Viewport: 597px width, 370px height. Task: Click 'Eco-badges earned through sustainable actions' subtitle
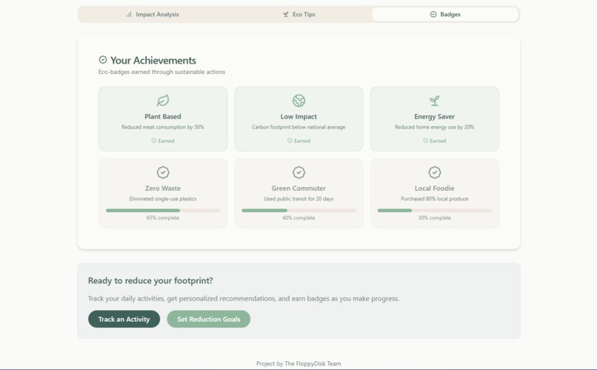161,72
